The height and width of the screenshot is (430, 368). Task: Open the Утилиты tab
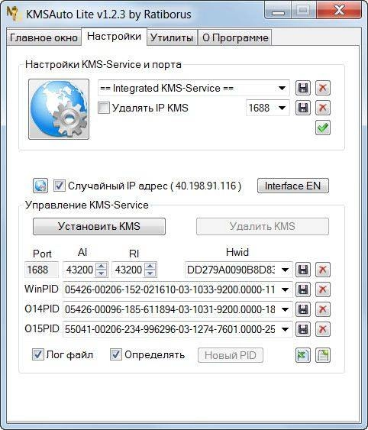[172, 37]
